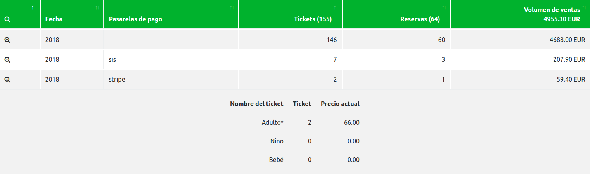The height and width of the screenshot is (174, 590).
Task: Collapse the stripe row details with zoom-out icon
Action: point(7,79)
